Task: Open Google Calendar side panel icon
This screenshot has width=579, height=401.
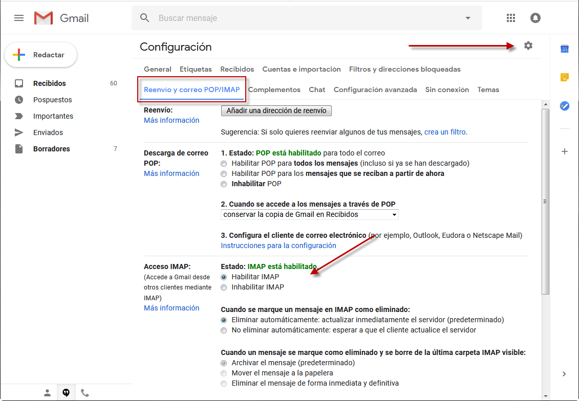Action: pos(564,49)
